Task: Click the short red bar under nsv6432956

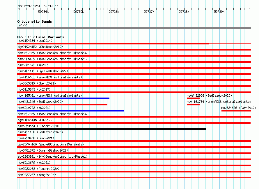Action: [x=193, y=98]
